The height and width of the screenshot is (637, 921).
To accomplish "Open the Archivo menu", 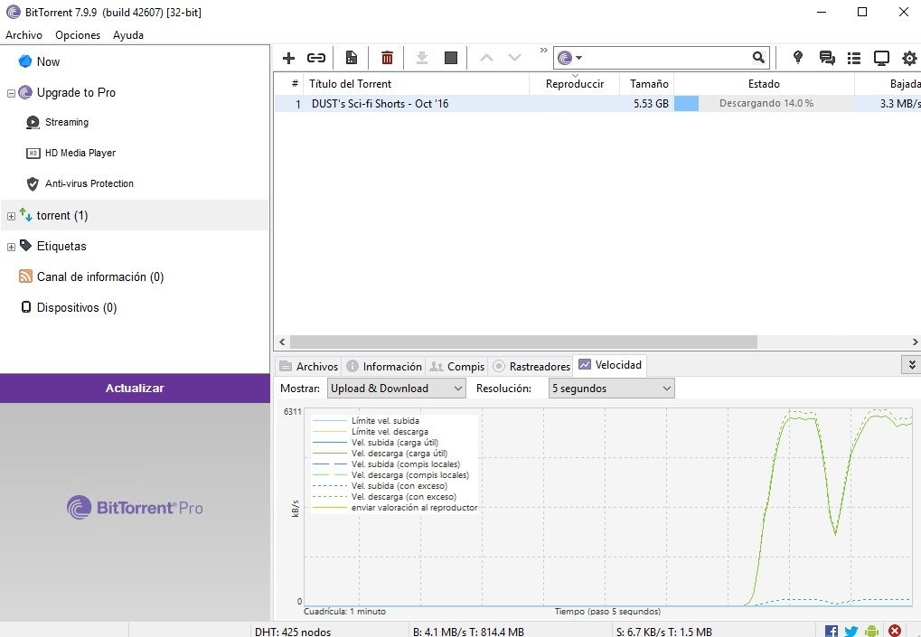I will click(24, 35).
